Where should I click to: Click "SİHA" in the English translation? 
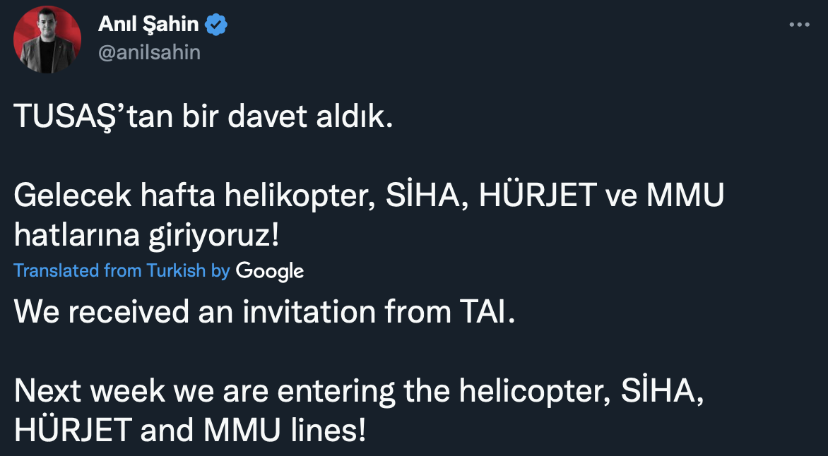coord(662,390)
